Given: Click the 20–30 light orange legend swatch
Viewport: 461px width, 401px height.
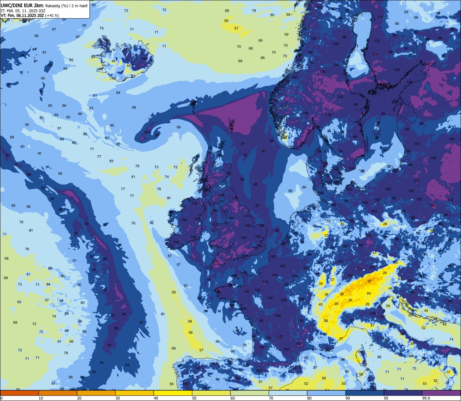Looking at the screenshot, I should coord(96,393).
